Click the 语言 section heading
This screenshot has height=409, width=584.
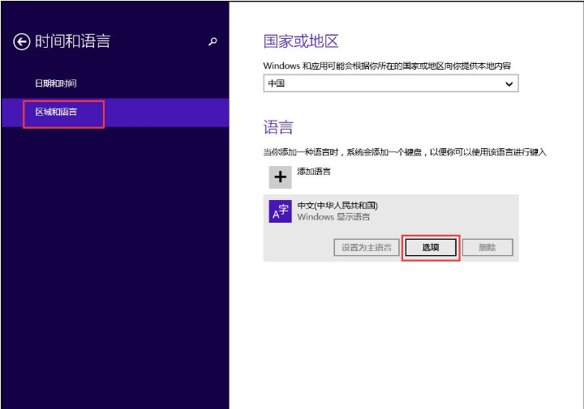pos(278,127)
